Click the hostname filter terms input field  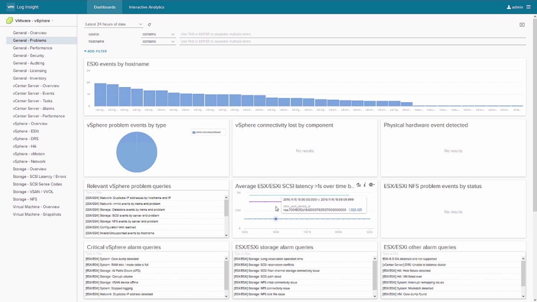pos(352,42)
